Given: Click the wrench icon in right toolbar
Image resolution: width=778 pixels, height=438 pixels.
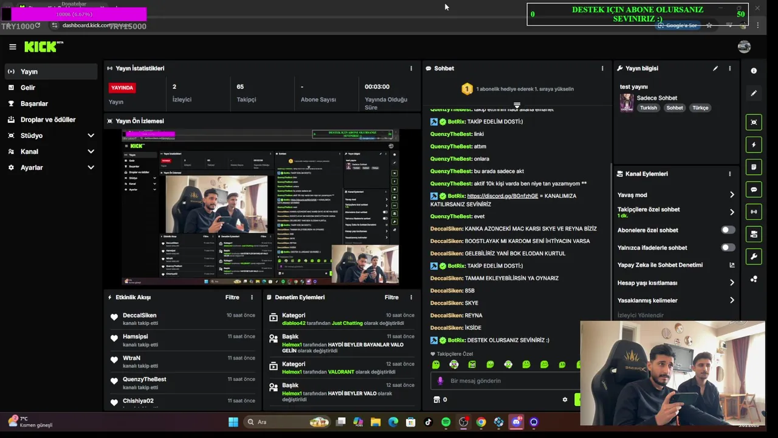Looking at the screenshot, I should tap(754, 256).
